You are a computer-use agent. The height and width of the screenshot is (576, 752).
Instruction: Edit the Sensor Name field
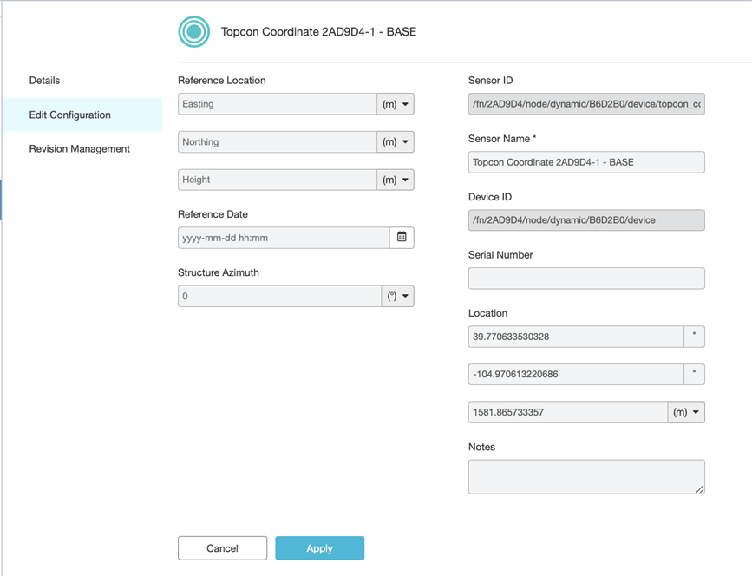(x=586, y=162)
